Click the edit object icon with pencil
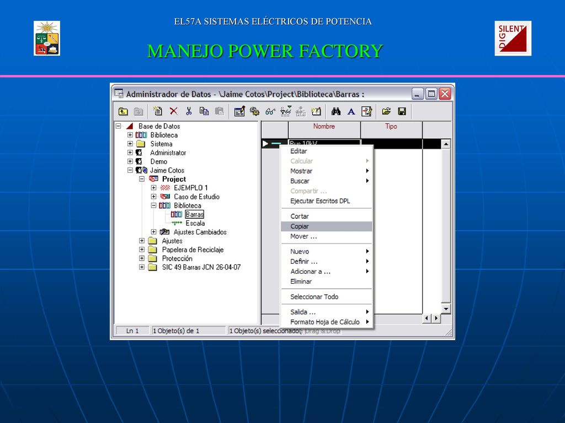 (x=239, y=111)
